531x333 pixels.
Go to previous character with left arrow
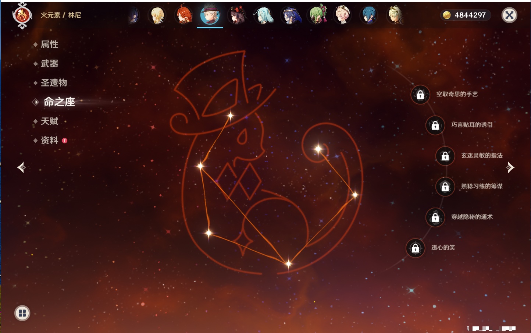pos(22,167)
